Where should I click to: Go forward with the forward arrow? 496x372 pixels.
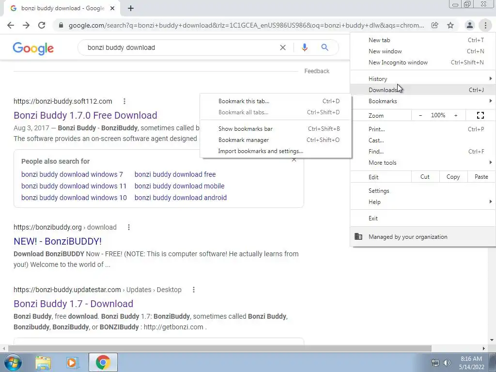tap(26, 25)
